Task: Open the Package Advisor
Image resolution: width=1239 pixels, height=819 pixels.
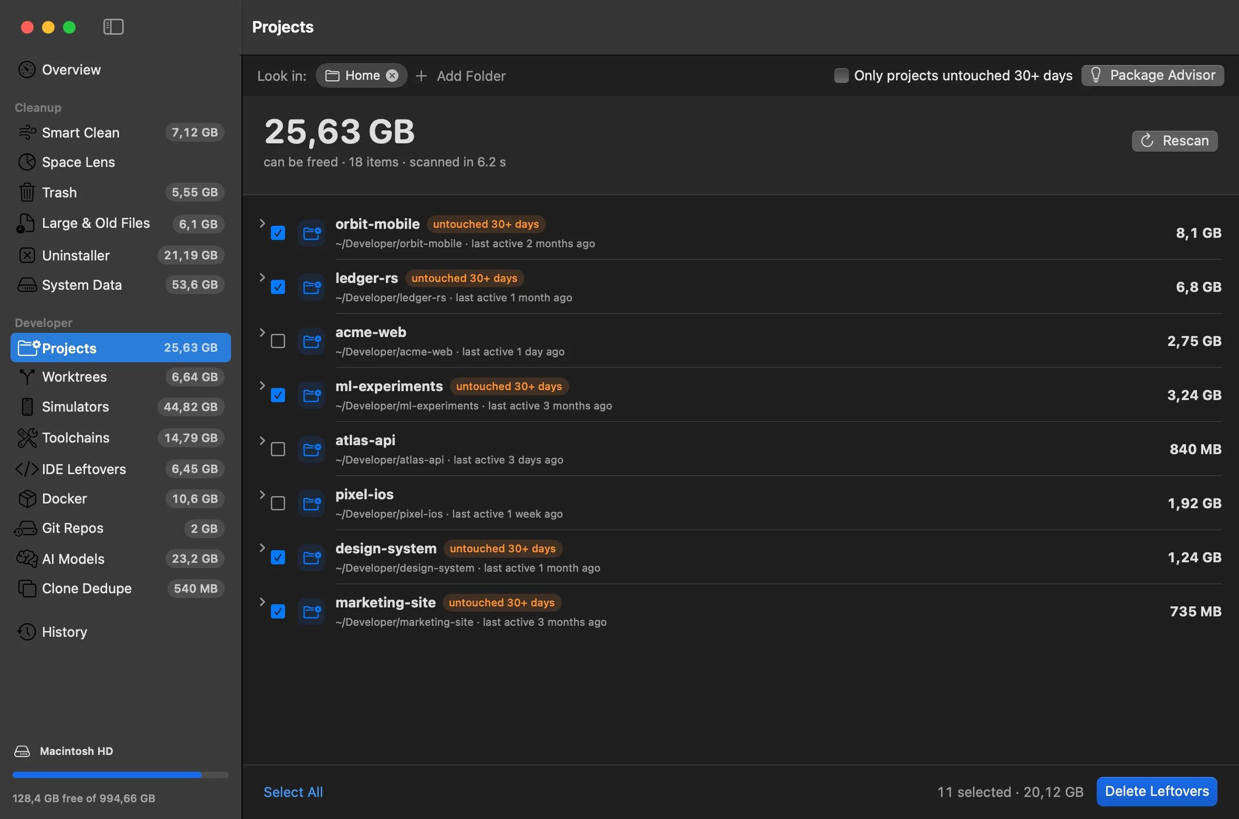Action: tap(1152, 76)
